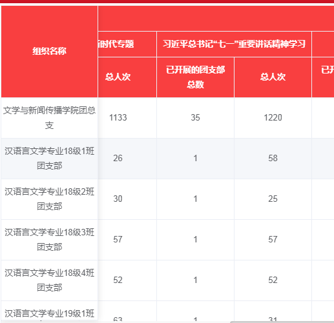Open 汉语言文学专业18级2班团支部 entry
The height and width of the screenshot is (323, 334).
pos(49,199)
